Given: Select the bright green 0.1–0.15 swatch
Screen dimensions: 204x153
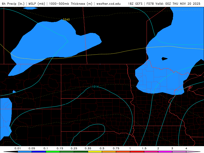Looking at the screenshot, I should 53,152.
